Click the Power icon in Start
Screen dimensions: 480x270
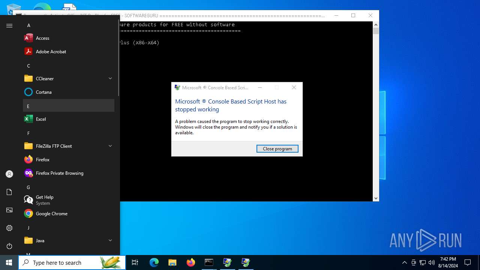9,246
